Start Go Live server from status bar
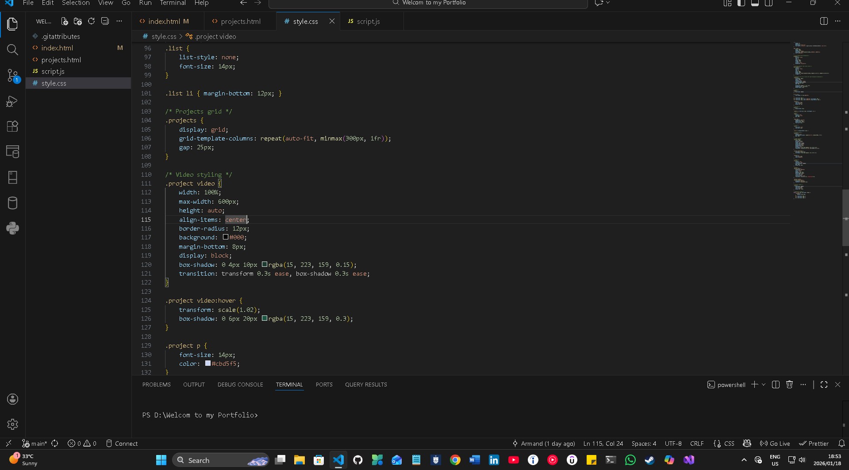 pos(775,443)
